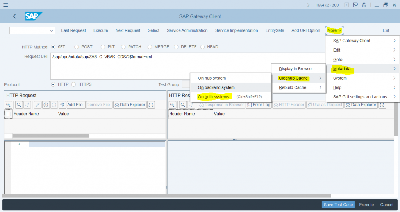
Task: Expand SAP Gateway Client submenu
Action: [x=362, y=41]
